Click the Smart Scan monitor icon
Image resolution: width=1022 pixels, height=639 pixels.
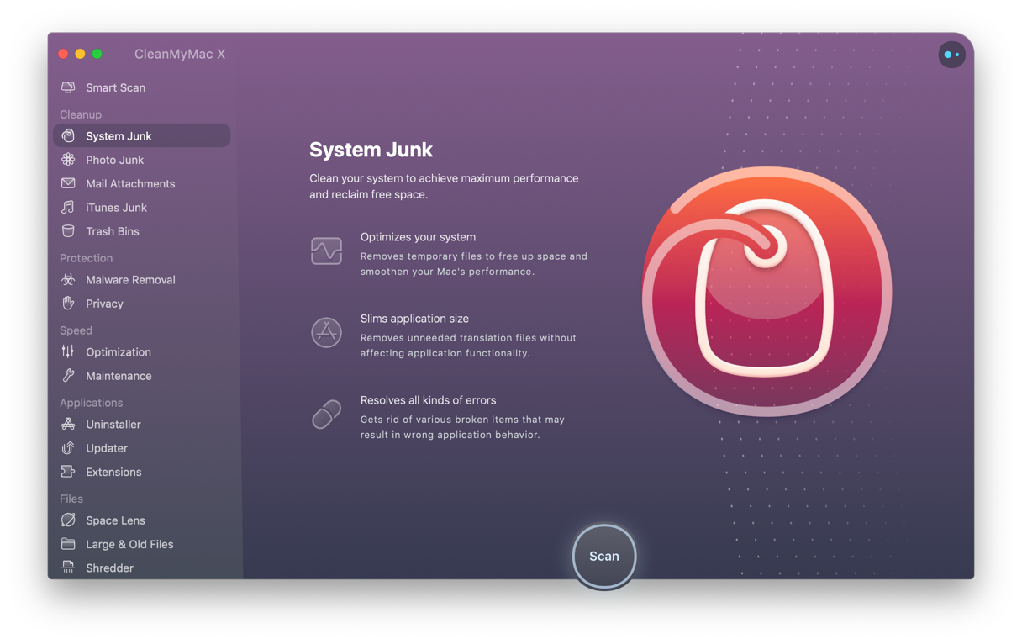click(68, 87)
